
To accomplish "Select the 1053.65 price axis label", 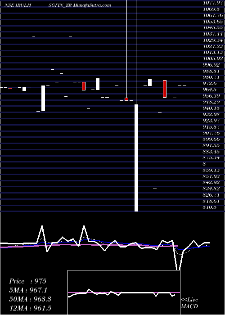I will (x=212, y=22).
